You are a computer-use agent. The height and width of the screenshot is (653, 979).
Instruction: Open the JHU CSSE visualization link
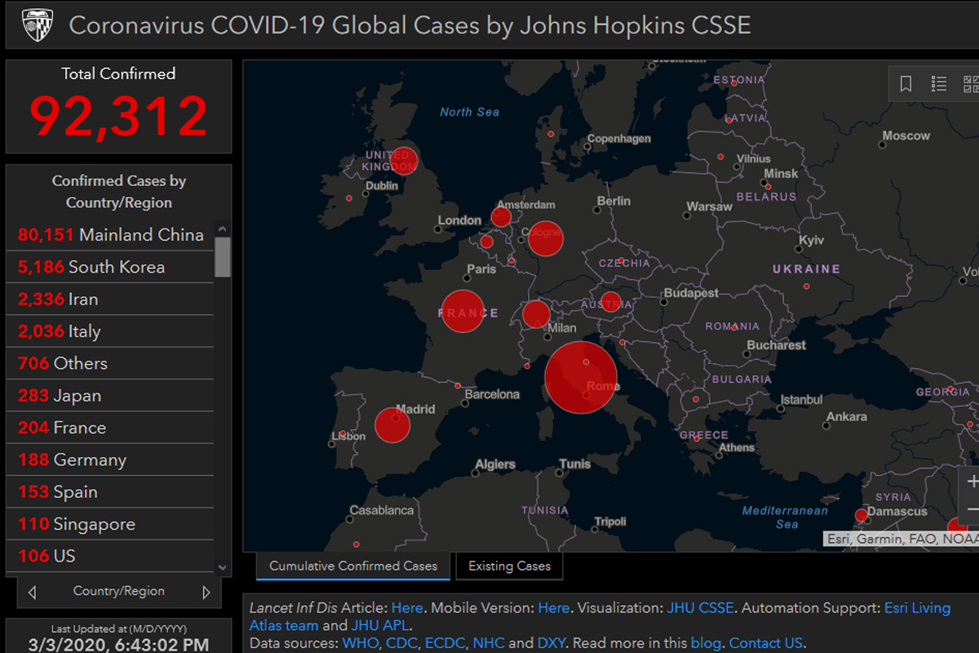pos(701,608)
